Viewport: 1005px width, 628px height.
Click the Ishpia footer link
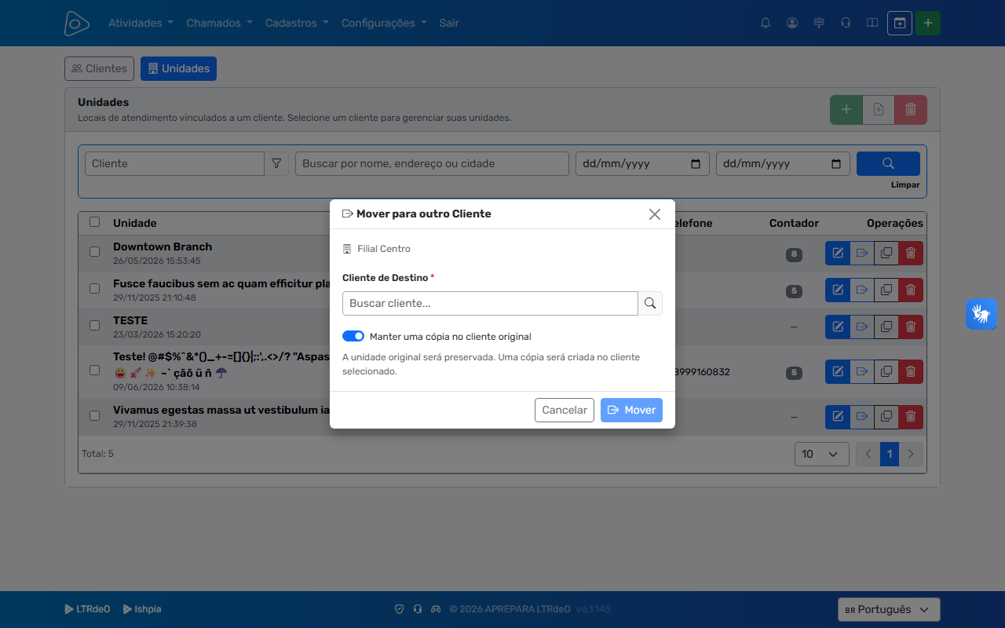(x=142, y=609)
